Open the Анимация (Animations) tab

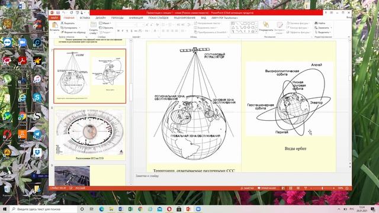click(136, 18)
